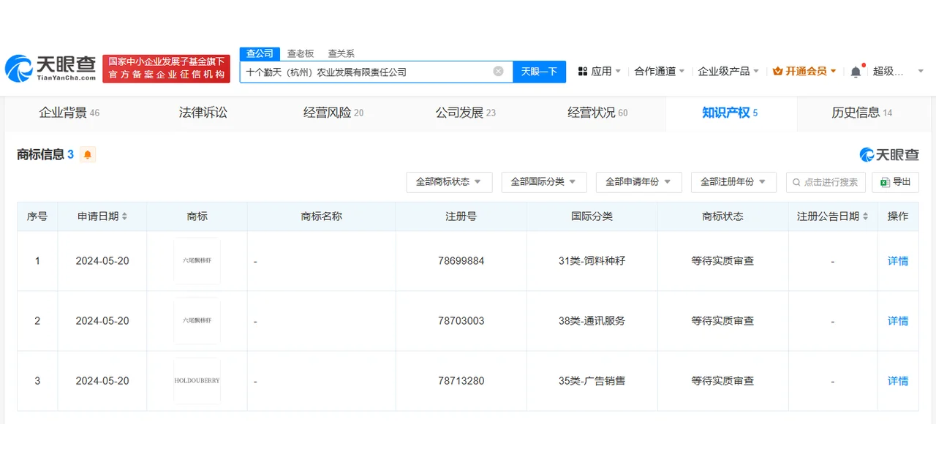Click the 开通会员 crown icon
936x468 pixels.
(777, 72)
